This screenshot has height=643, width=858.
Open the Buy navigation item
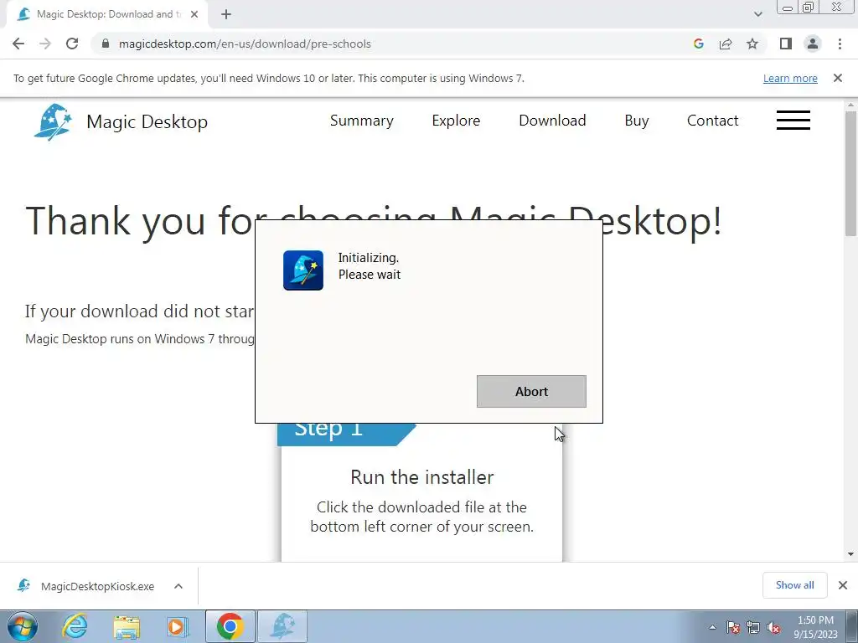click(637, 121)
